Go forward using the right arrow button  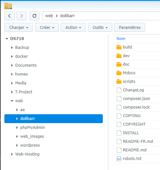21,16
